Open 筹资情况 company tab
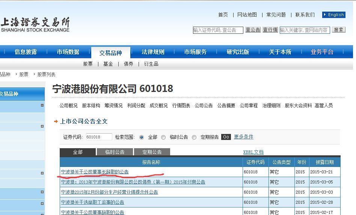 (x=113, y=105)
